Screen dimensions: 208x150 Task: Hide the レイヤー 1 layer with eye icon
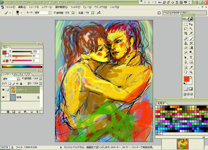pyautogui.click(x=3, y=90)
